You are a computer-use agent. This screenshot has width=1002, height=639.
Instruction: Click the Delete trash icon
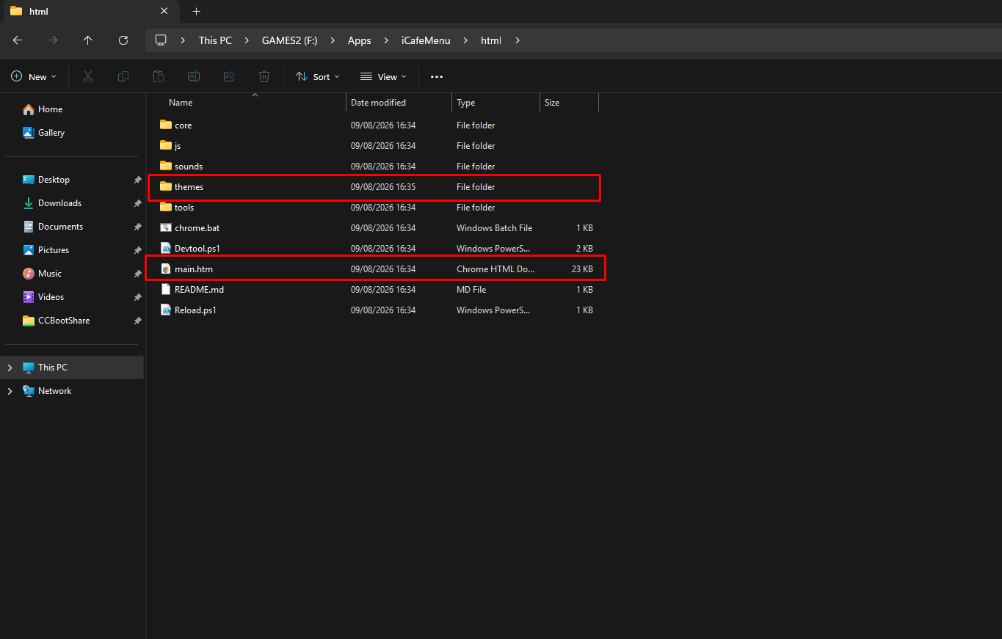tap(264, 76)
